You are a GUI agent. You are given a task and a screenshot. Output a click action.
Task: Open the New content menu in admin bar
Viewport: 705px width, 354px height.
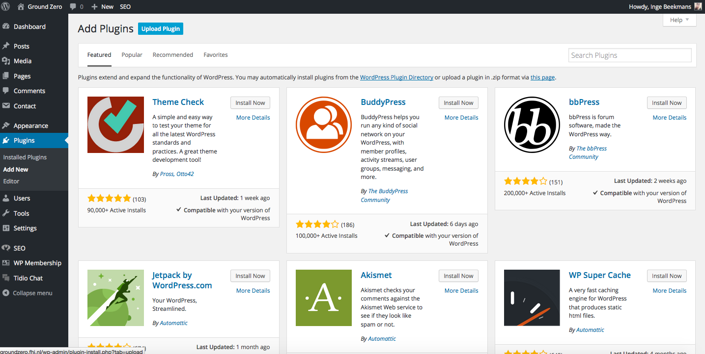click(102, 7)
